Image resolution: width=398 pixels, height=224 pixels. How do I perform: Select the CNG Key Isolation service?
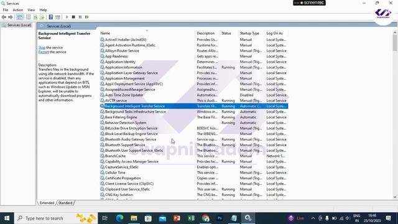(x=193, y=195)
